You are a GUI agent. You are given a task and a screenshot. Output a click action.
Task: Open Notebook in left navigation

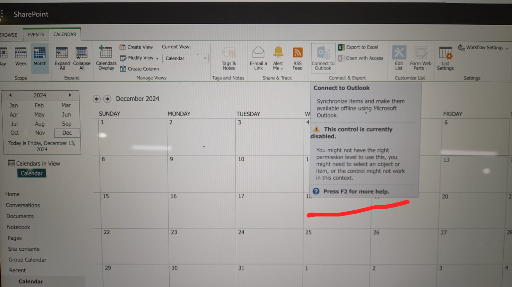(19, 227)
